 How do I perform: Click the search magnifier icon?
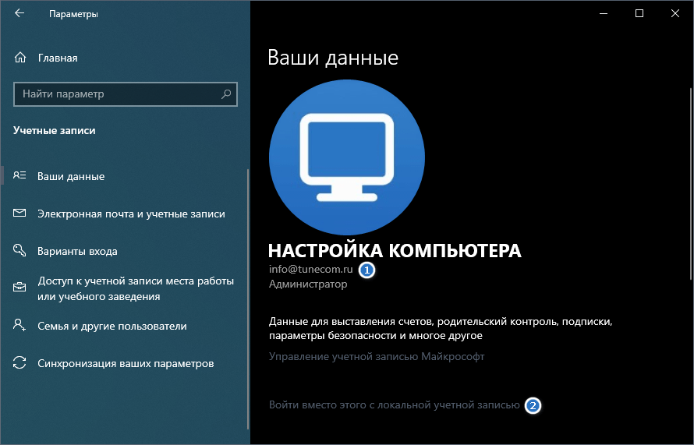click(x=226, y=94)
